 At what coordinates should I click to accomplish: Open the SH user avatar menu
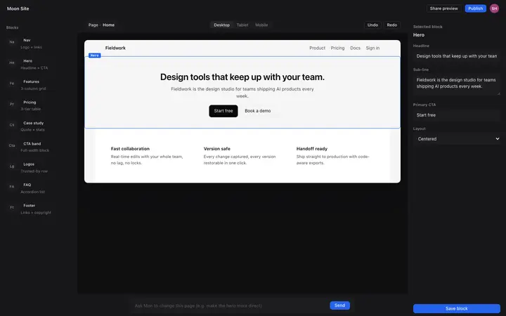pyautogui.click(x=494, y=8)
